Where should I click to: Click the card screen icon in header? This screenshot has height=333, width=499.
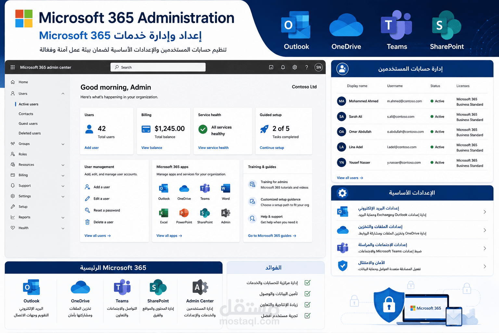[271, 67]
